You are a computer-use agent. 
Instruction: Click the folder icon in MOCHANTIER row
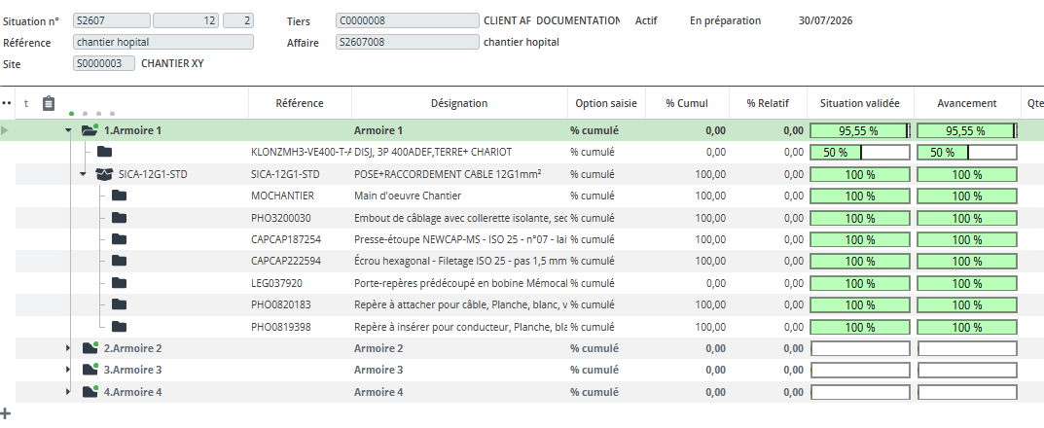tap(119, 196)
